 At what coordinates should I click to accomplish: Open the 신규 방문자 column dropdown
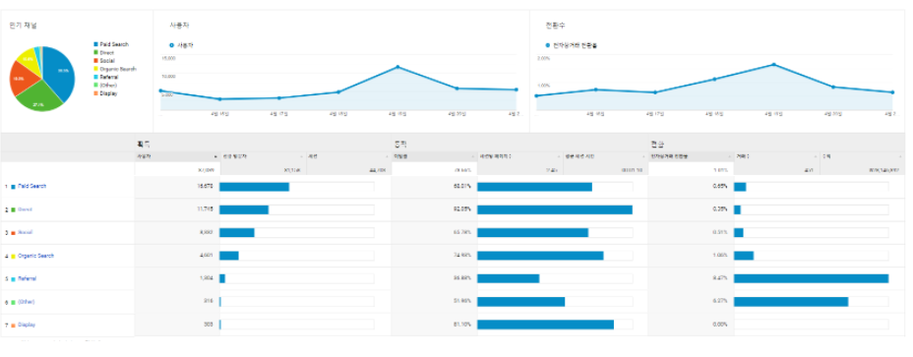pos(302,156)
